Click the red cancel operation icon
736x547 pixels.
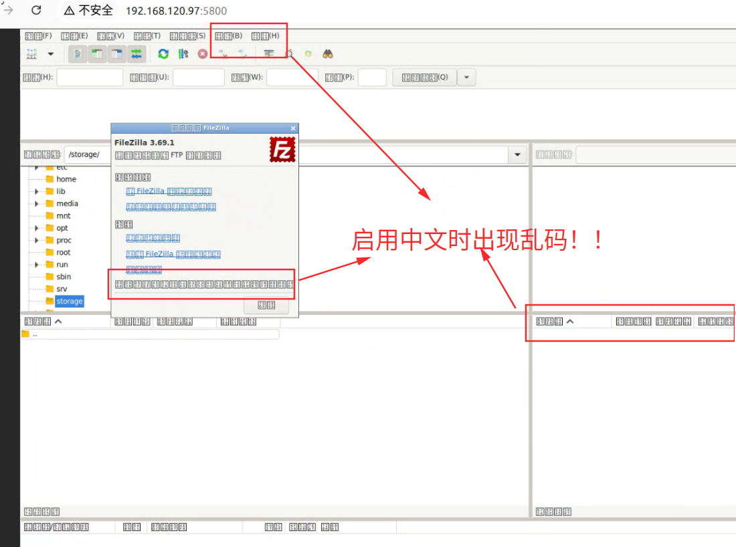coord(202,54)
